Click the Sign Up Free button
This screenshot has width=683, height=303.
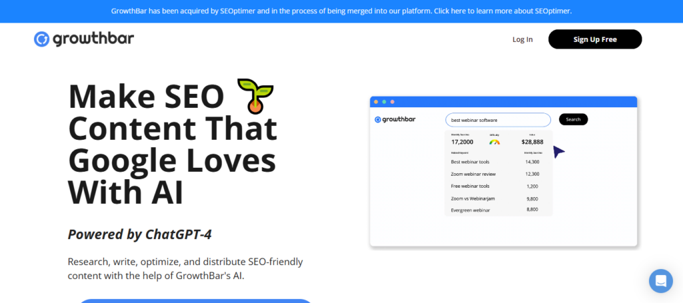point(595,39)
